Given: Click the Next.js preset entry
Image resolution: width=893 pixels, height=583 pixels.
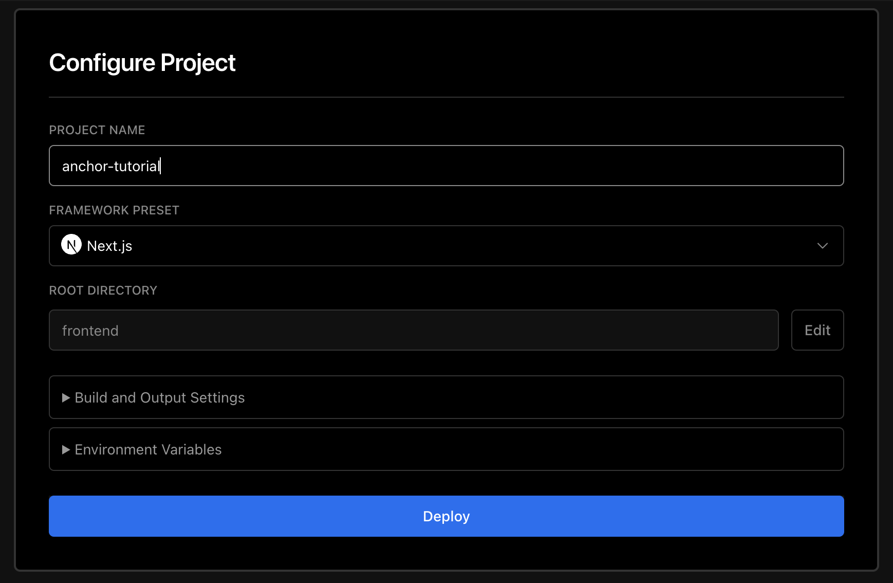Looking at the screenshot, I should point(109,246).
